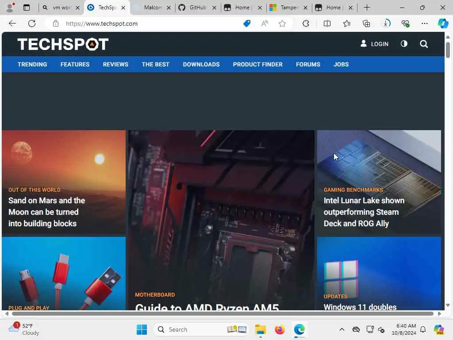View site information lock icon
Image resolution: width=453 pixels, height=340 pixels.
click(x=56, y=23)
